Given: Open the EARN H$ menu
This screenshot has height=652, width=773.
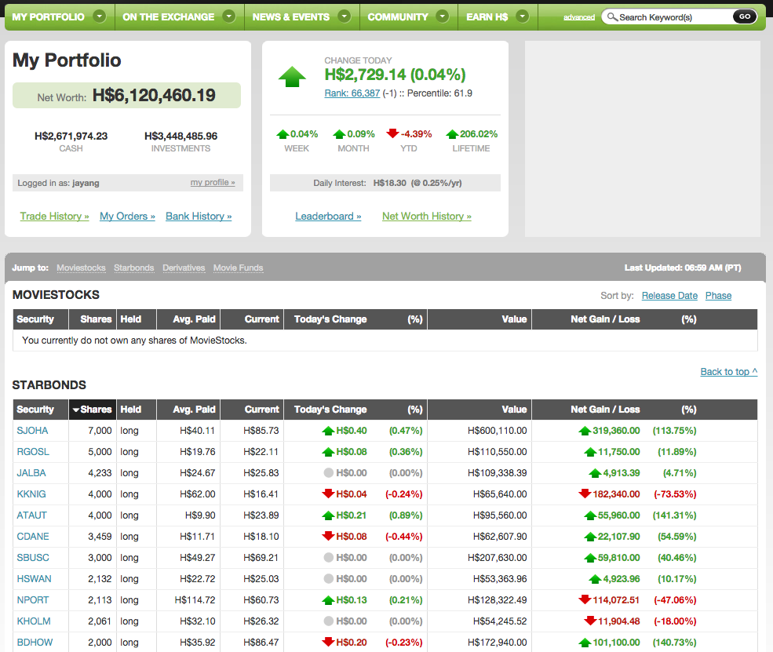Looking at the screenshot, I should click(487, 17).
